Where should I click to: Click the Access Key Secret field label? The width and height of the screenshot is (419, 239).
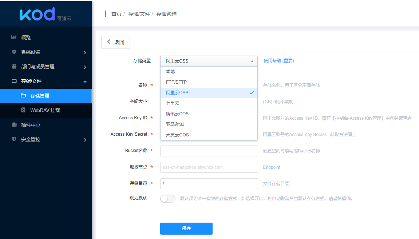pyautogui.click(x=129, y=134)
